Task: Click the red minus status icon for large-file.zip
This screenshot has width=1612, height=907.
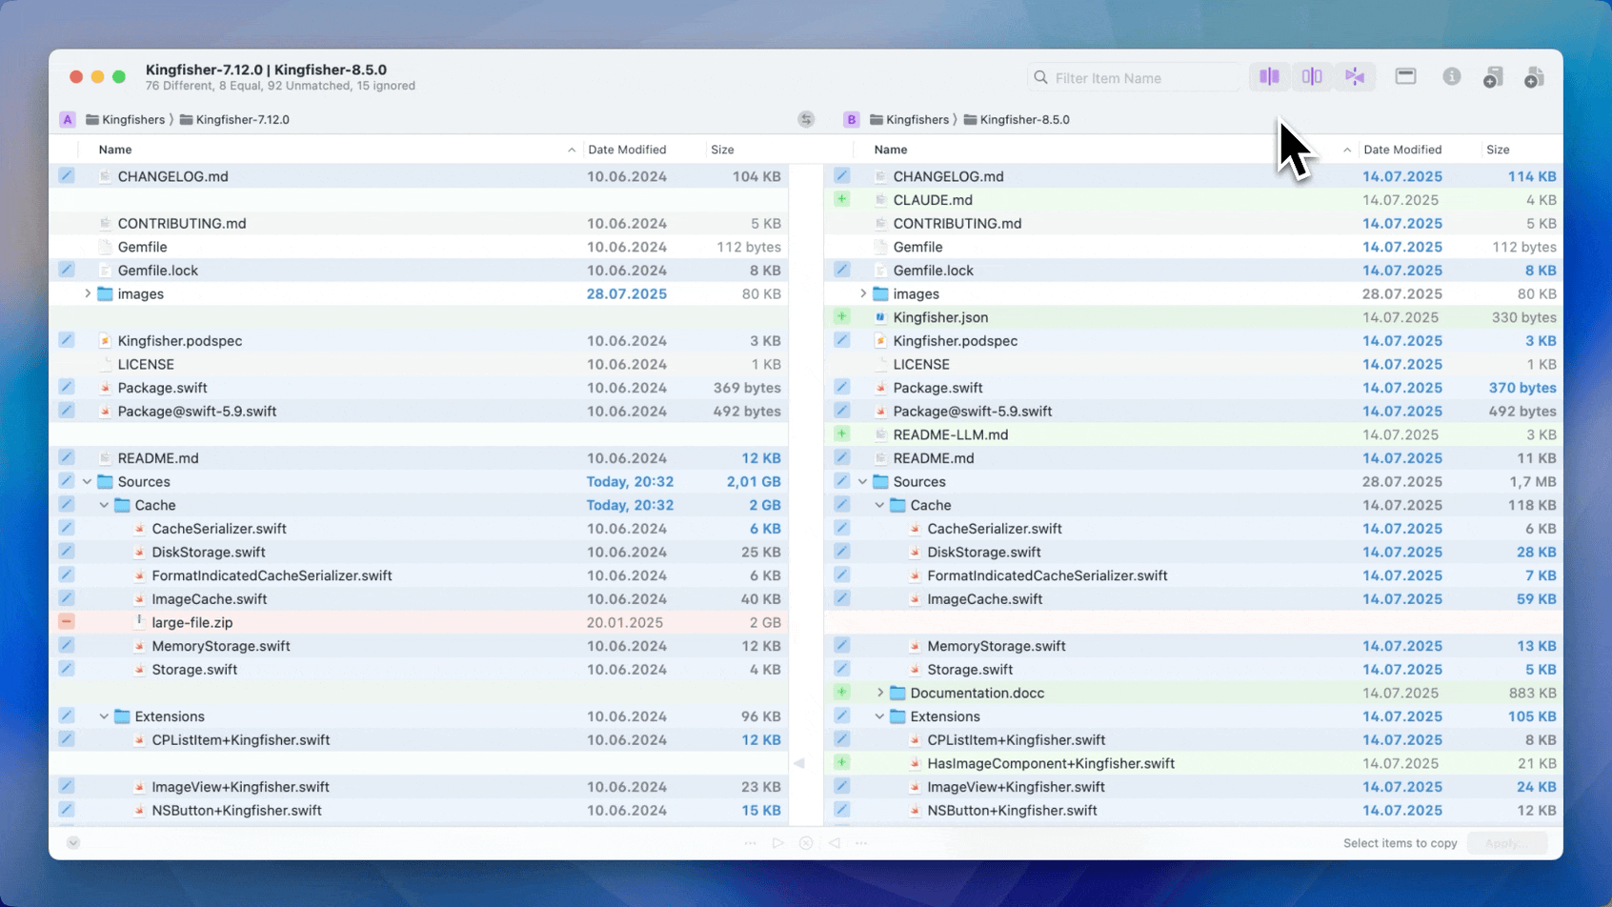Action: [67, 621]
